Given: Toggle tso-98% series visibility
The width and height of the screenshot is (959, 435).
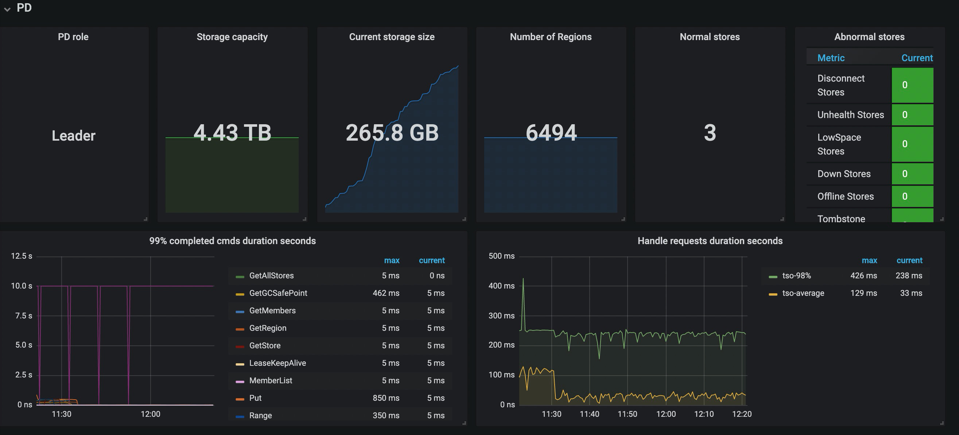Looking at the screenshot, I should pyautogui.click(x=796, y=276).
